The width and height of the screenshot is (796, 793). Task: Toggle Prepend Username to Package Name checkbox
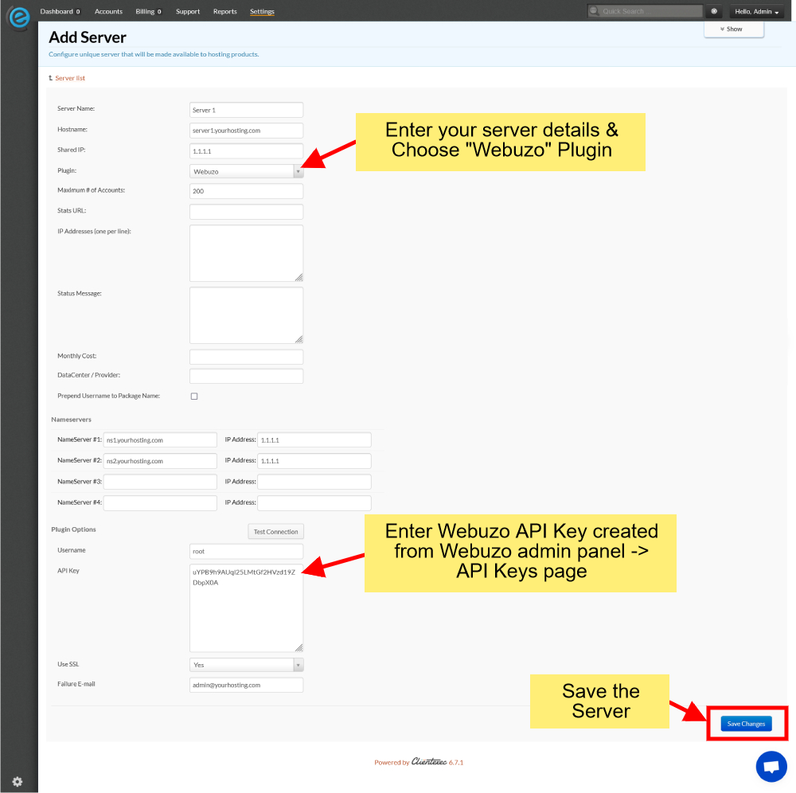(194, 396)
